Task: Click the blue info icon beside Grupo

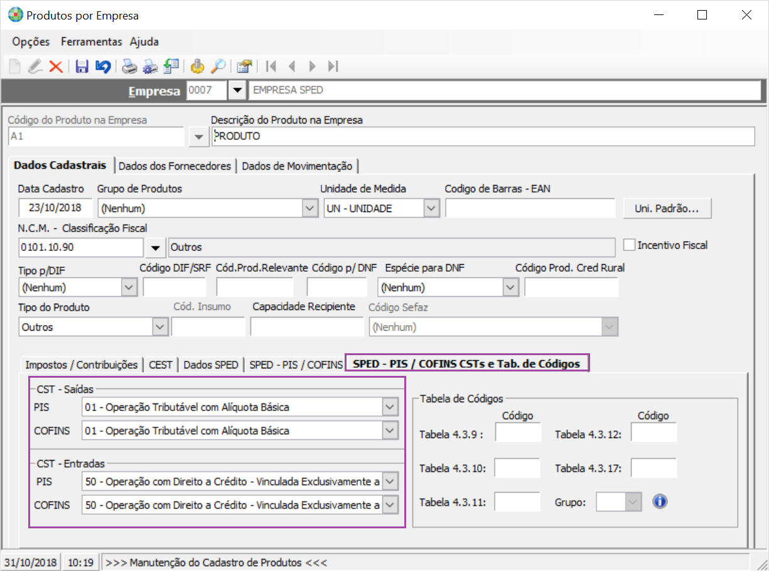Action: point(659,502)
